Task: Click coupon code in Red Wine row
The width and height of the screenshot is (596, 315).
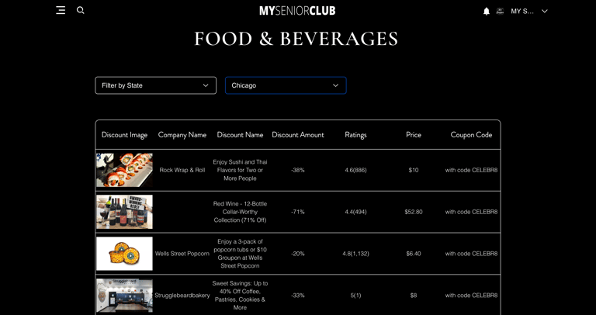Action: click(x=471, y=212)
